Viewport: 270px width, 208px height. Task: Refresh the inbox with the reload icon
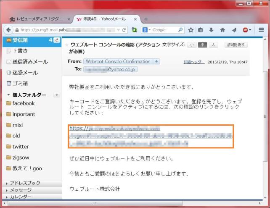[x=57, y=40]
